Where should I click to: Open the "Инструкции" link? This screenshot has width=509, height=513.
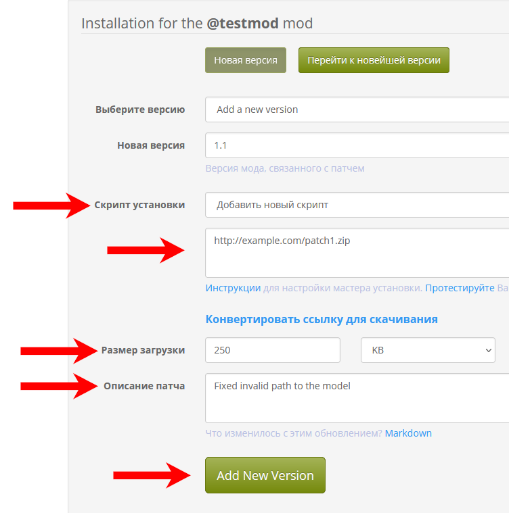coord(233,288)
